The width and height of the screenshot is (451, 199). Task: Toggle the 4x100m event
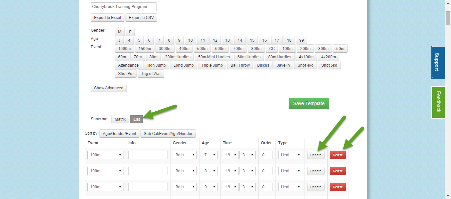306,57
